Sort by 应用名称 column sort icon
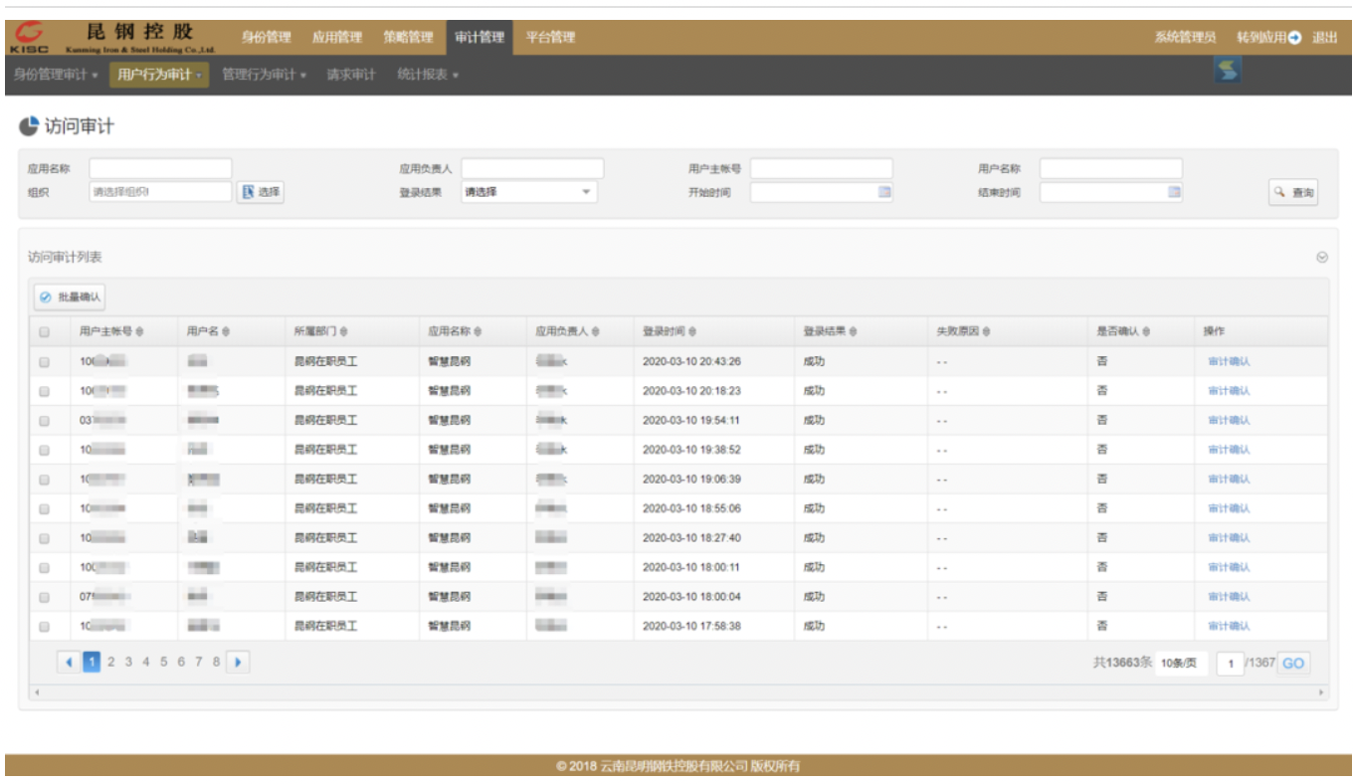1353x784 pixels. point(478,331)
